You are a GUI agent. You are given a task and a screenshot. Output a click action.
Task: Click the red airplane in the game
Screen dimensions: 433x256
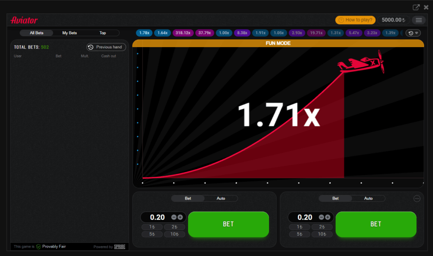[x=361, y=62]
